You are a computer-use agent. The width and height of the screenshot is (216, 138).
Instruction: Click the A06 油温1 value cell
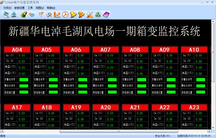point(81,67)
